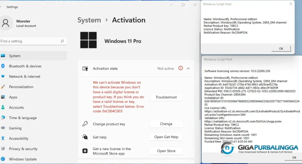Click the red activation info icon
302x164 pixels.
(x=180, y=68)
